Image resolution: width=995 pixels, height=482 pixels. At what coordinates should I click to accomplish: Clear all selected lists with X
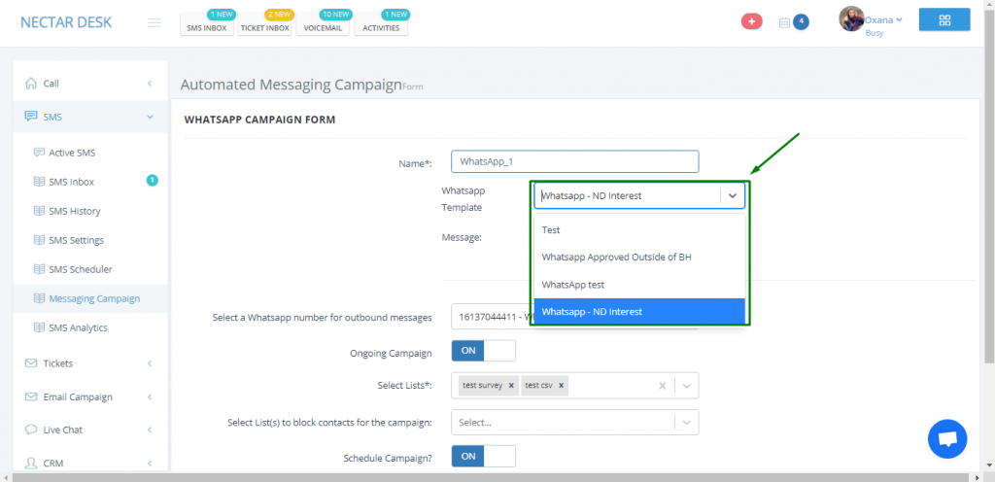662,385
